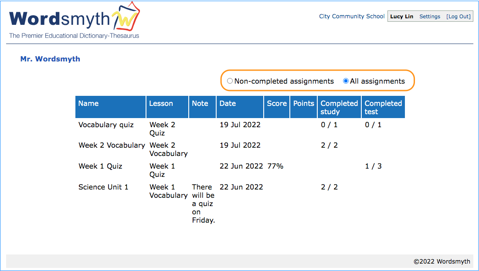The width and height of the screenshot is (479, 271).
Task: Click the Completed study column header
Action: [339, 107]
